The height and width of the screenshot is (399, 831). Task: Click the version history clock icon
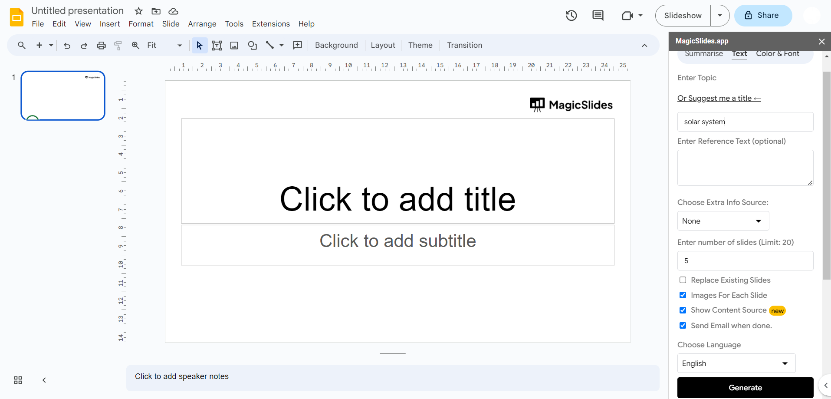(x=571, y=16)
